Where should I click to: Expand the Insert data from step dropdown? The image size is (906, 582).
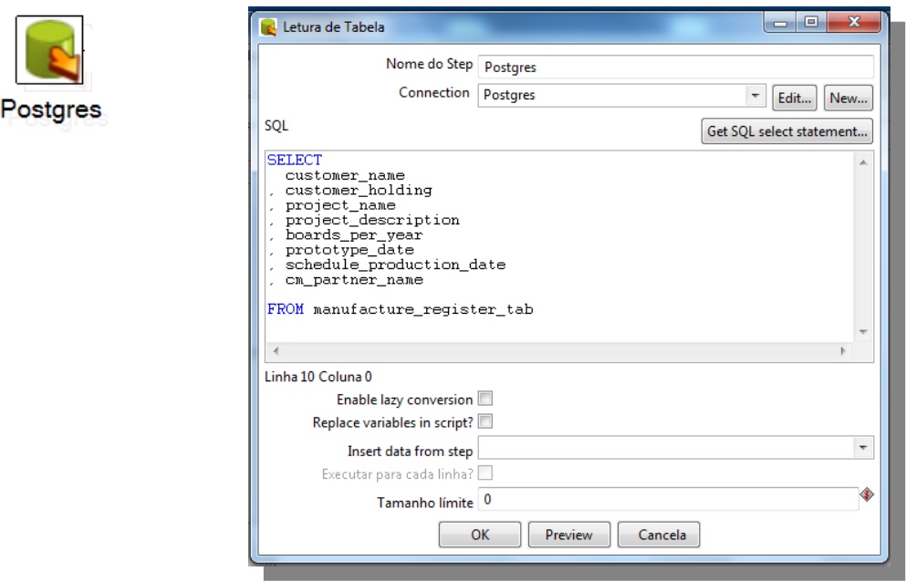point(863,448)
